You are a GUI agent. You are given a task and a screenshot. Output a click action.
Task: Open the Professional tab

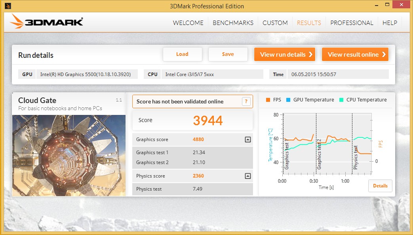coord(352,23)
